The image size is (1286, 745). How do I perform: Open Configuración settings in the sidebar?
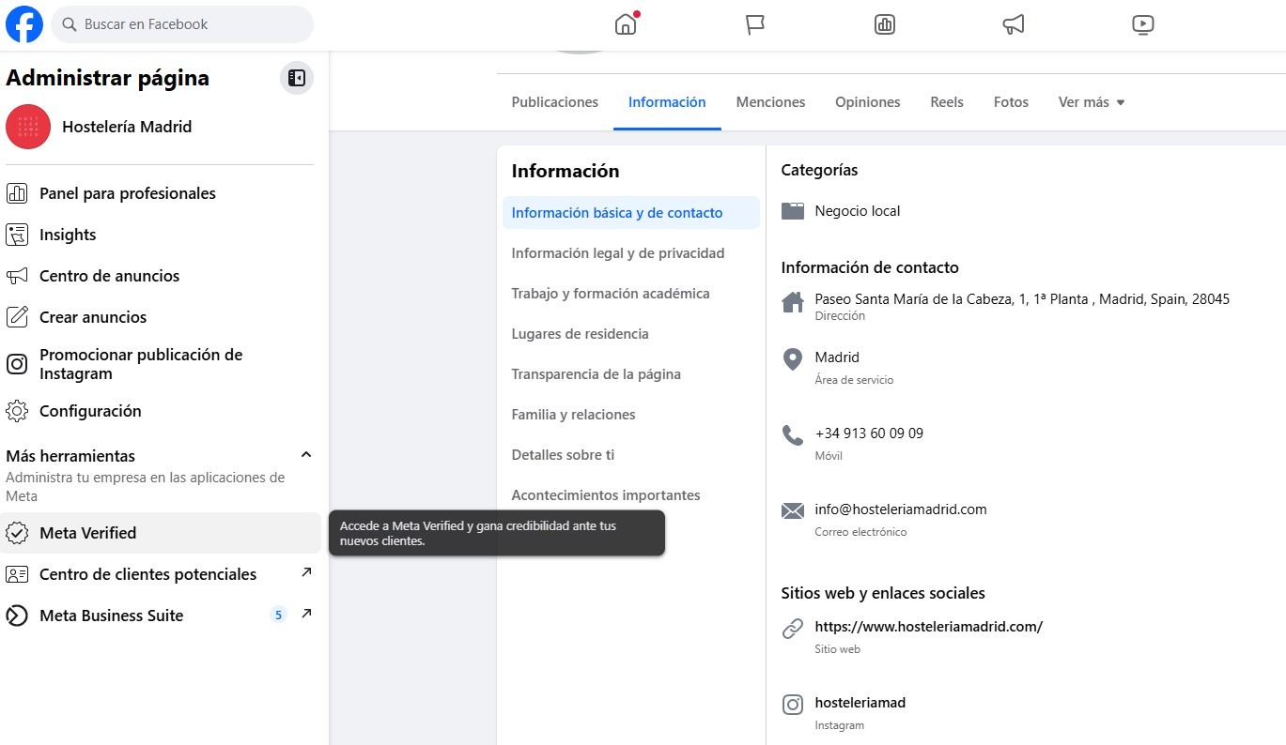point(90,411)
